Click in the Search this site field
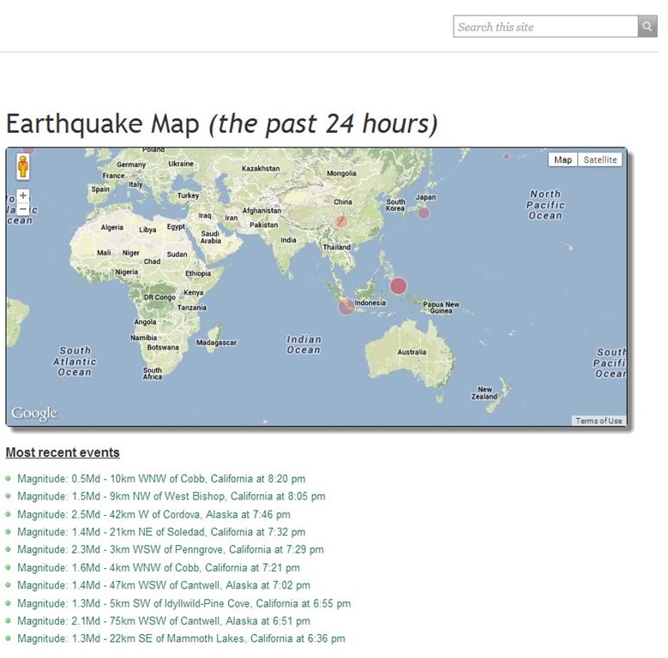 pyautogui.click(x=545, y=27)
